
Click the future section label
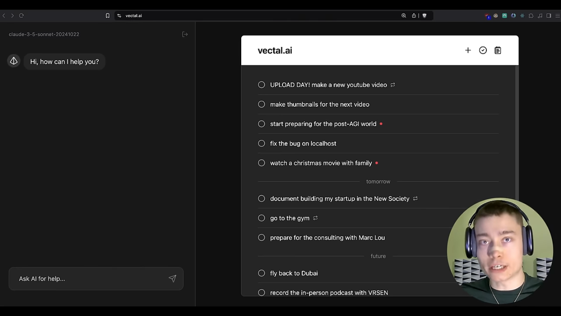(378, 256)
